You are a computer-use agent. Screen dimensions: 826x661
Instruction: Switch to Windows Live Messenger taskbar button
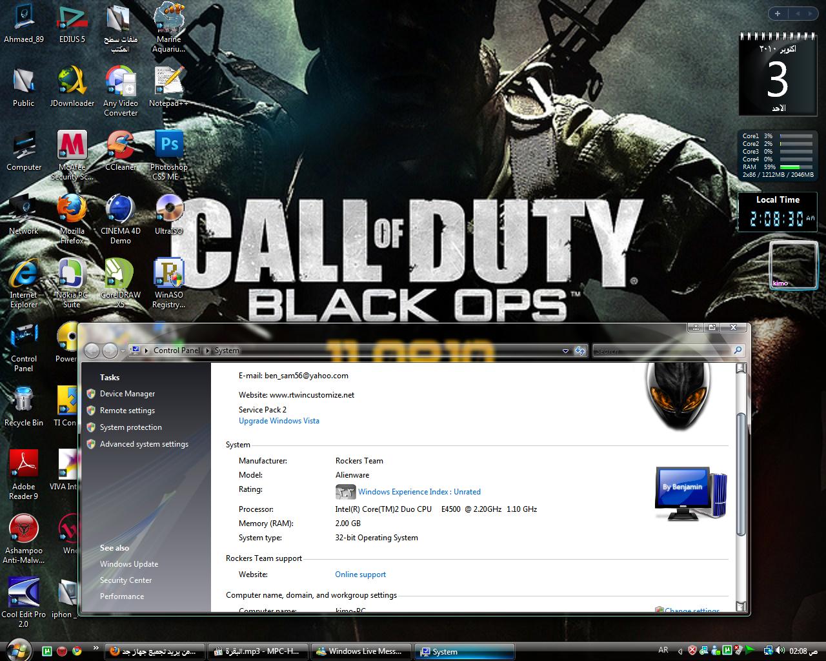(x=361, y=651)
